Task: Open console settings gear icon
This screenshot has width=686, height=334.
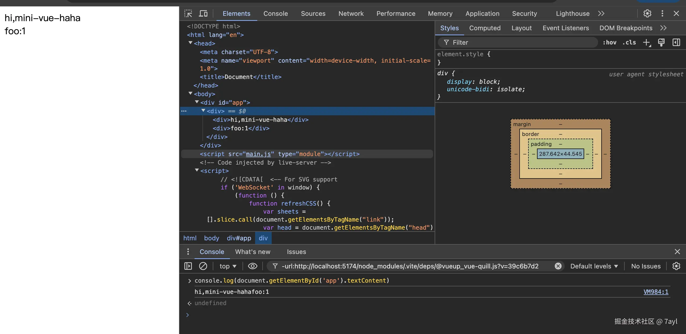Action: click(676, 266)
